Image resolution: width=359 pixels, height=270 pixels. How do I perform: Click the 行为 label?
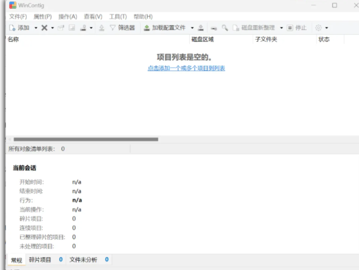click(x=26, y=200)
